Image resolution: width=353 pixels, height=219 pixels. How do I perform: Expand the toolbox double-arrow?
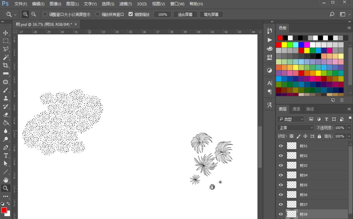(3, 22)
